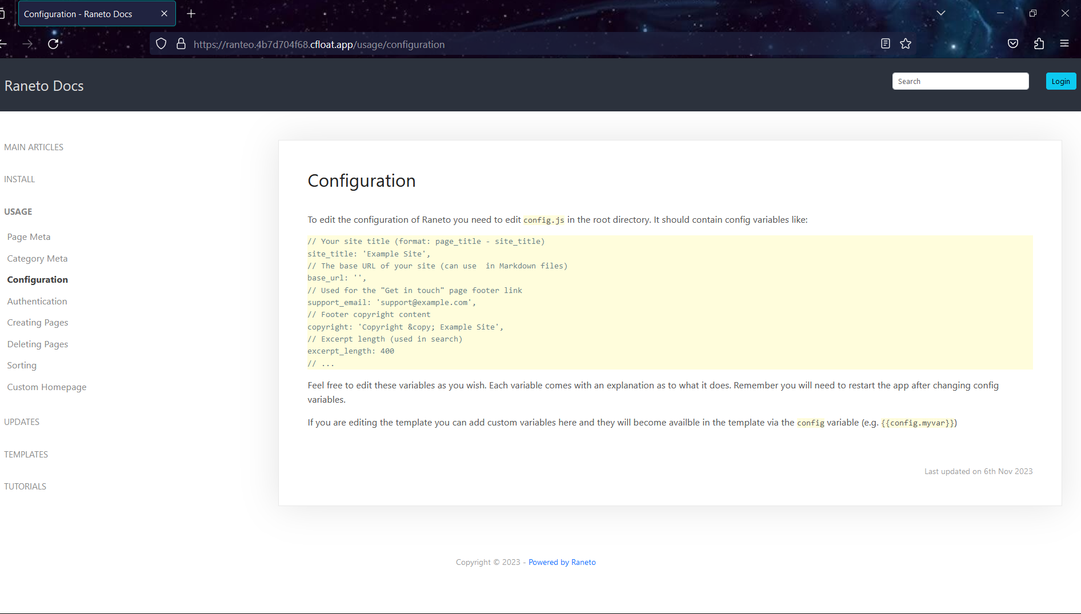Click the Last updated on 6th Nov 2023 text
Screen dimensions: 1081x614
979,472
